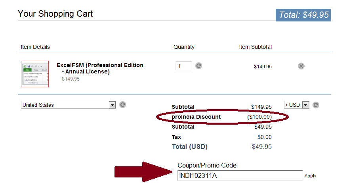This screenshot has width=349, height=183.
Task: Refresh the currency next to USD dropdown
Action: point(316,105)
